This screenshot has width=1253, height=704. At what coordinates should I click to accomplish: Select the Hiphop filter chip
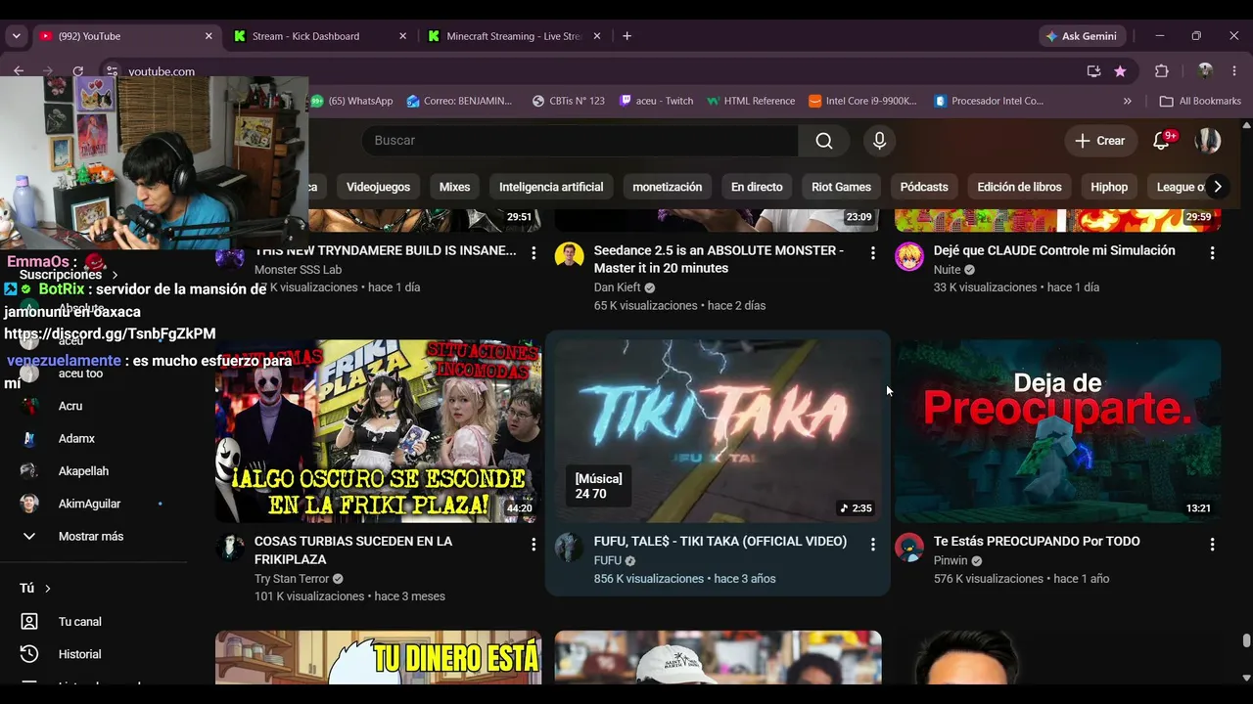coord(1109,187)
